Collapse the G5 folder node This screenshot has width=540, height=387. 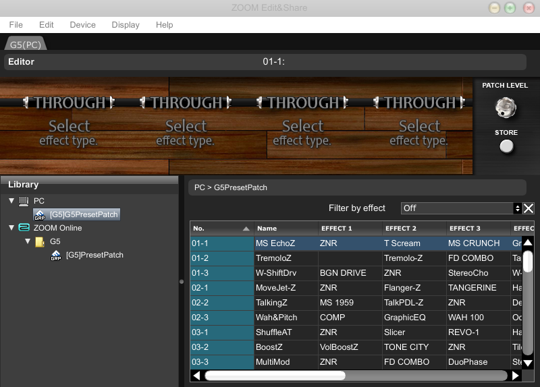28,241
